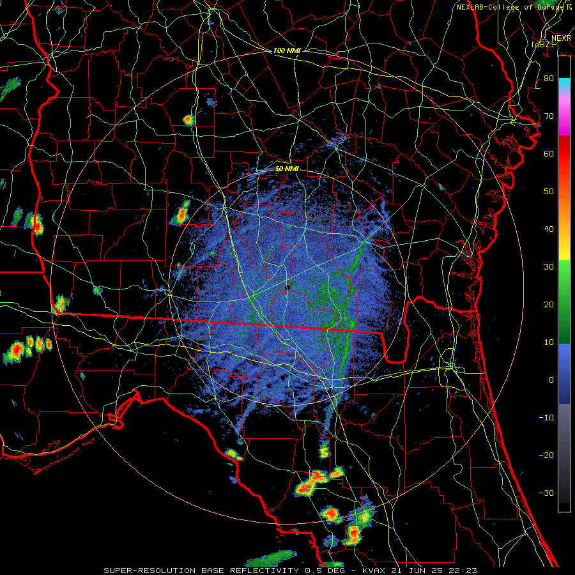Click the 0 value on the dBZ scale
The width and height of the screenshot is (575, 575).
[x=551, y=380]
